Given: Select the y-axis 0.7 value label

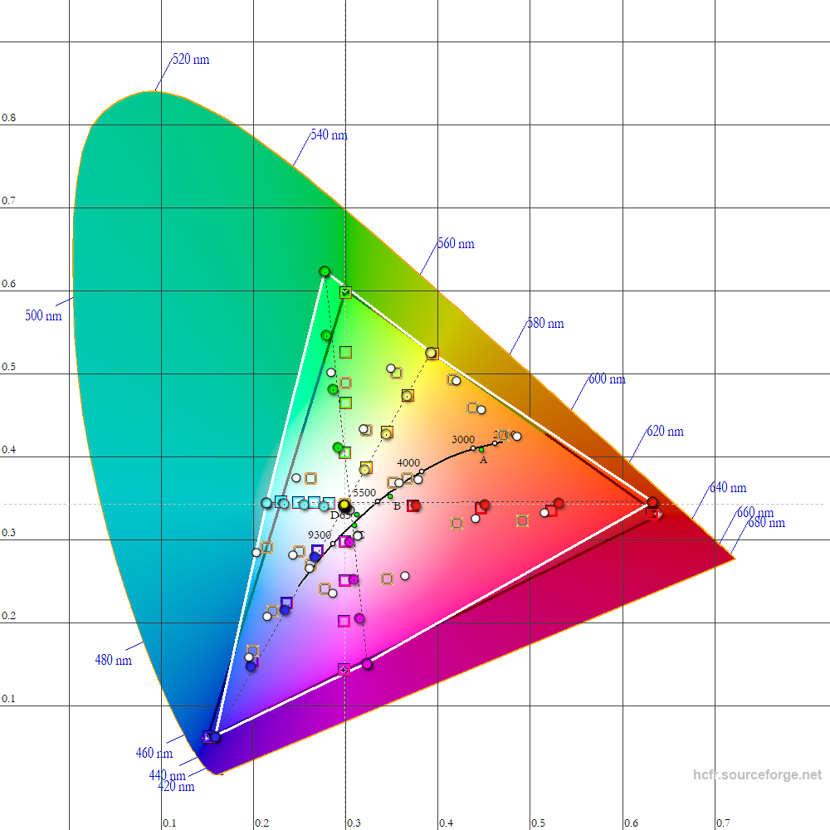Looking at the screenshot, I should (x=9, y=201).
